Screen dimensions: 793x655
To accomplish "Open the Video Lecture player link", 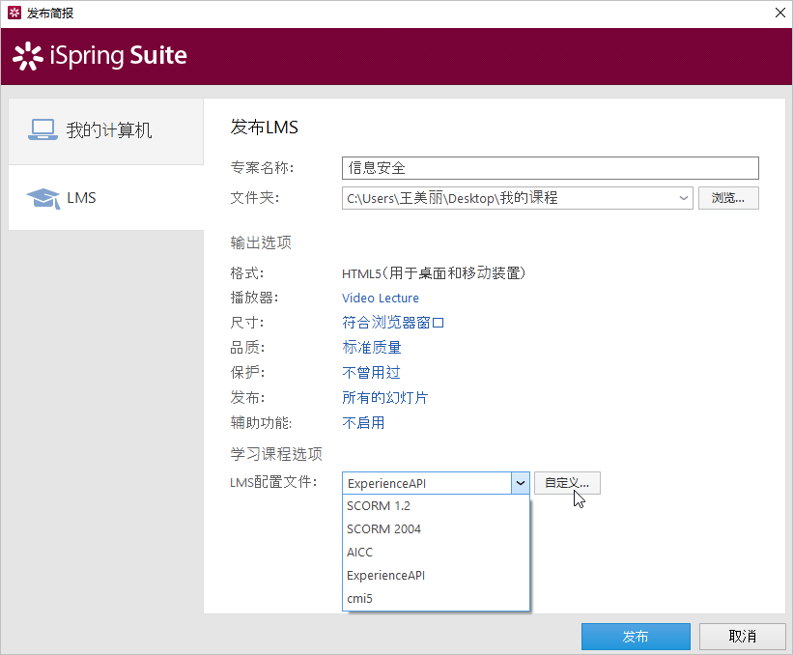I will coord(381,298).
